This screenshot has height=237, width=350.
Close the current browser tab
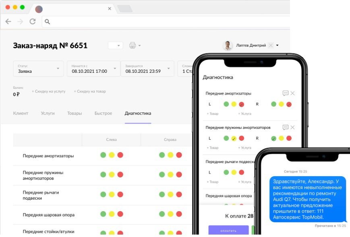point(110,8)
